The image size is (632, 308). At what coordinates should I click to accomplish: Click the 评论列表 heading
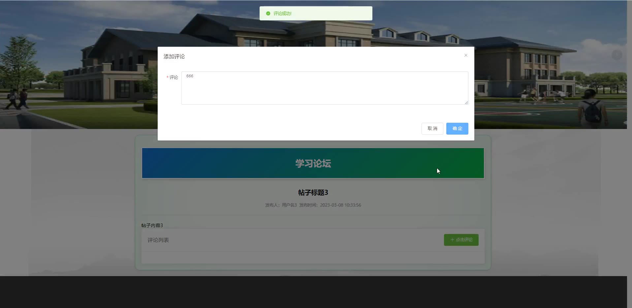click(x=158, y=240)
